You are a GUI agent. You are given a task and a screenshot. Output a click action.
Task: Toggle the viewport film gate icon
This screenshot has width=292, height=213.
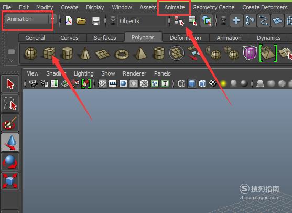[113, 83]
